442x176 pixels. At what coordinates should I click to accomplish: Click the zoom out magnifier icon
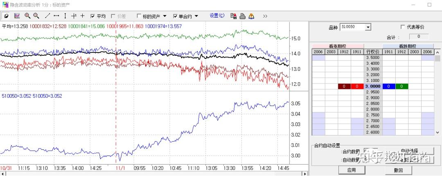click(x=36, y=16)
